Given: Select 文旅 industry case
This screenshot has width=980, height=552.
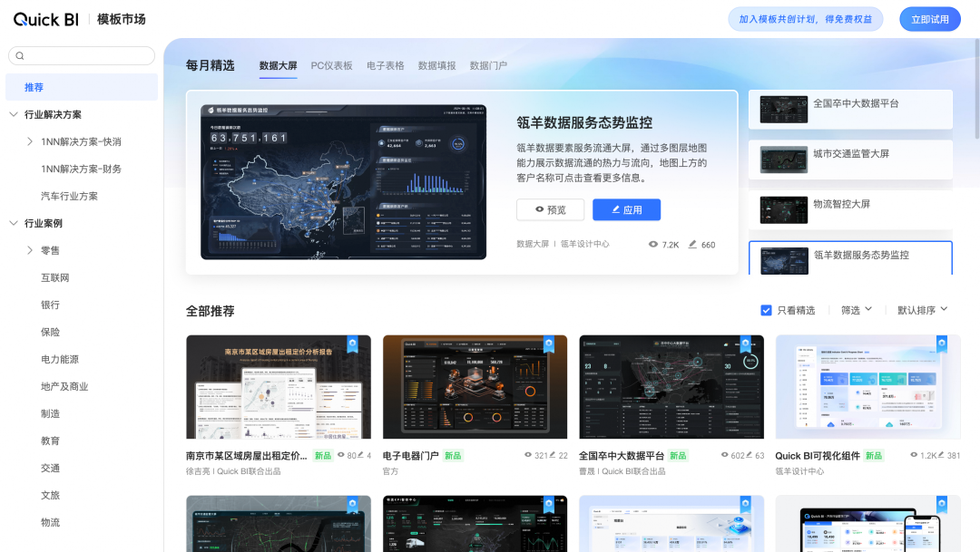Looking at the screenshot, I should 51,495.
